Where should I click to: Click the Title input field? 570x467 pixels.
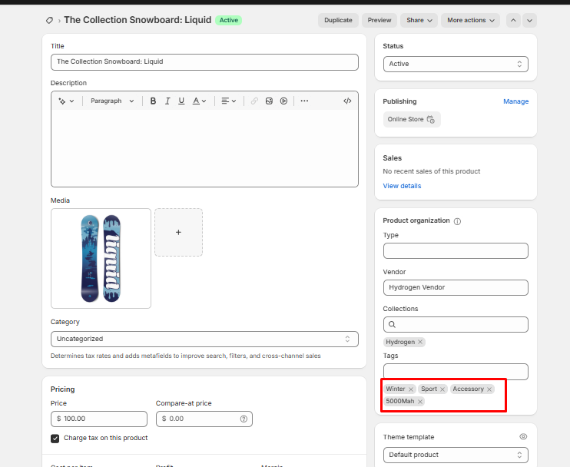[204, 61]
